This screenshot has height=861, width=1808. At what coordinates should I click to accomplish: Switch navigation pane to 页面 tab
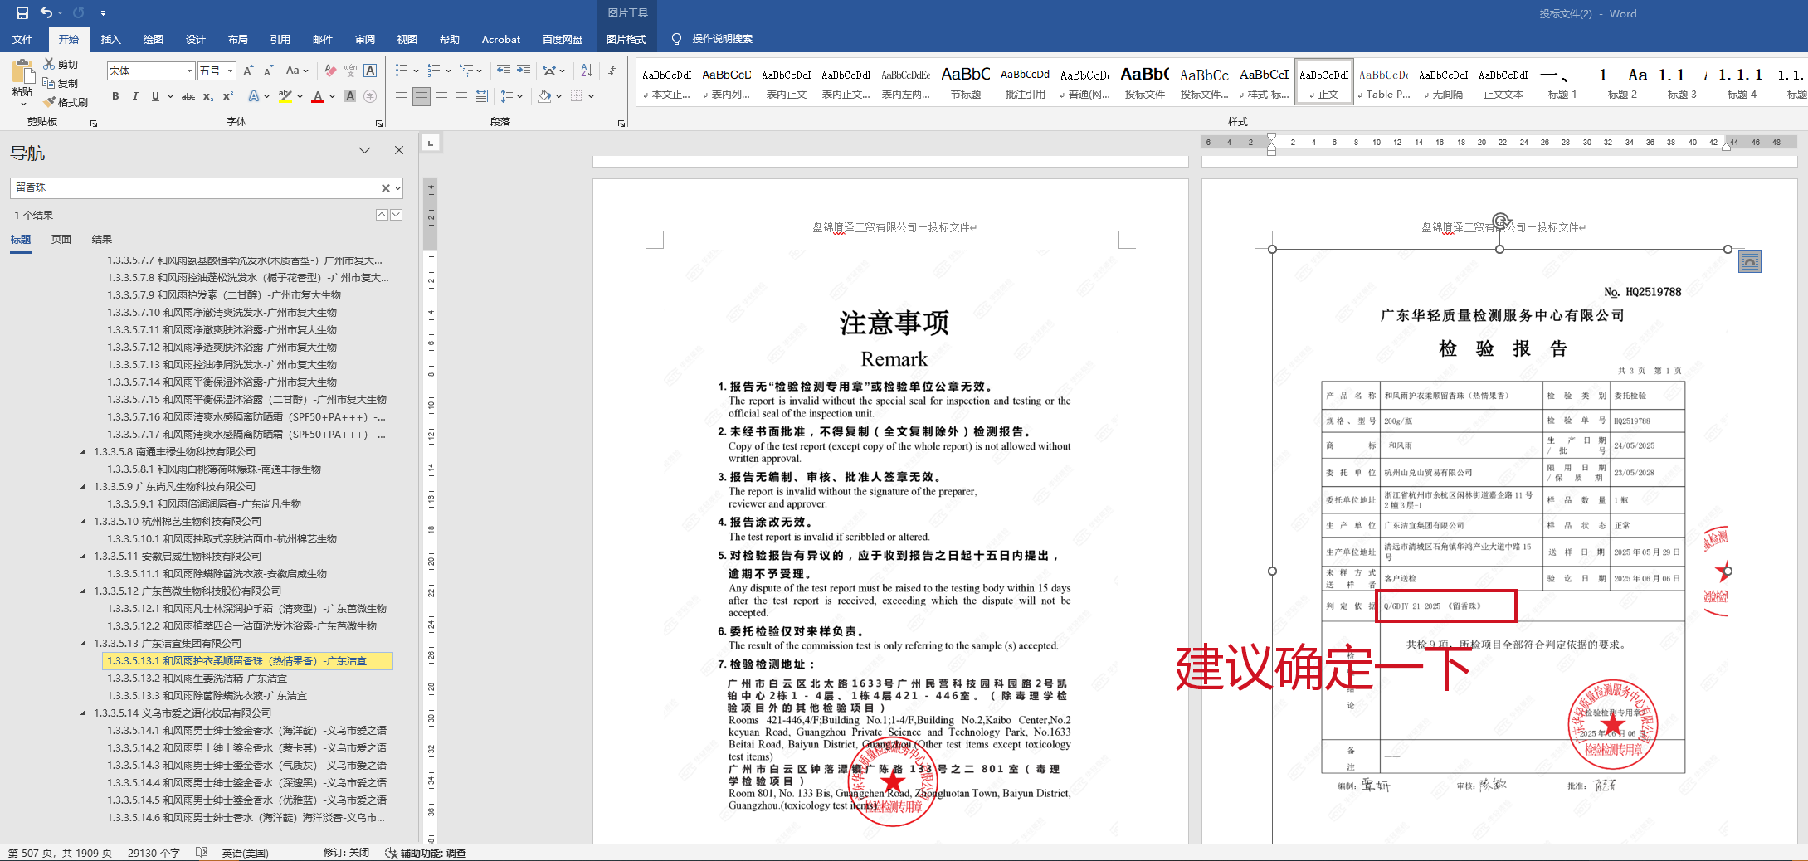[61, 240]
